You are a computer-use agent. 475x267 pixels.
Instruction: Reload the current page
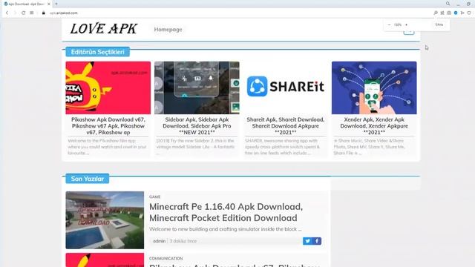tap(23, 13)
